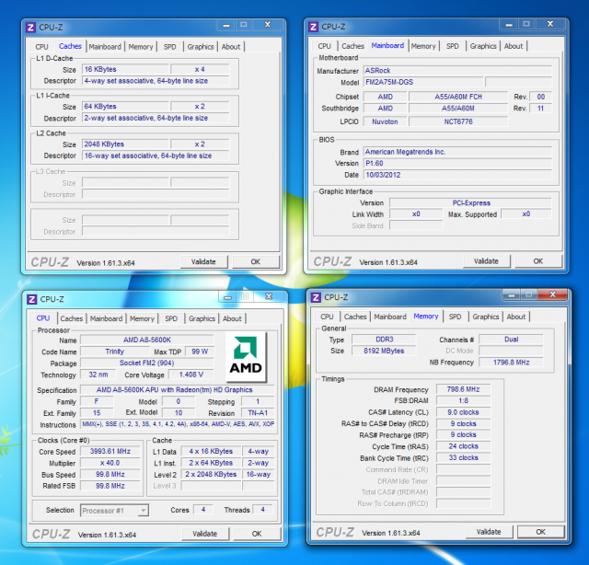
Task: Click the Channels # 'Dual' field
Action: tap(511, 340)
